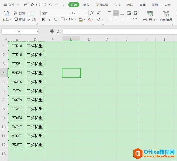
Task: Select row 13 header
Action: (4, 154)
